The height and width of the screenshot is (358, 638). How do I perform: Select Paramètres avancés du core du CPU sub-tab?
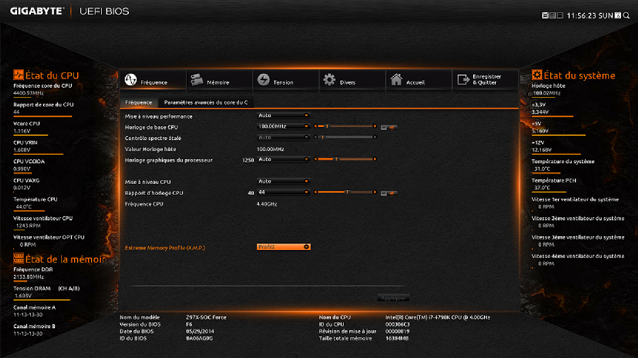[x=206, y=103]
